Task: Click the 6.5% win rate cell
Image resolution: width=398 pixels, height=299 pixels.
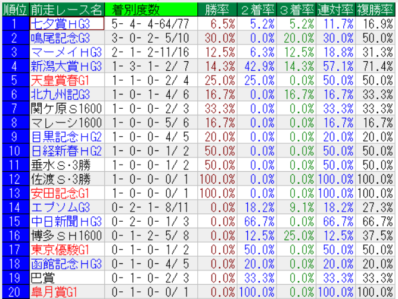Action: pos(217,24)
